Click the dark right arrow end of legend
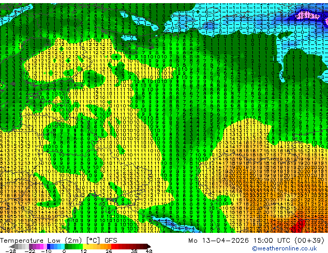The height and width of the screenshot is (253, 328). 148,246
